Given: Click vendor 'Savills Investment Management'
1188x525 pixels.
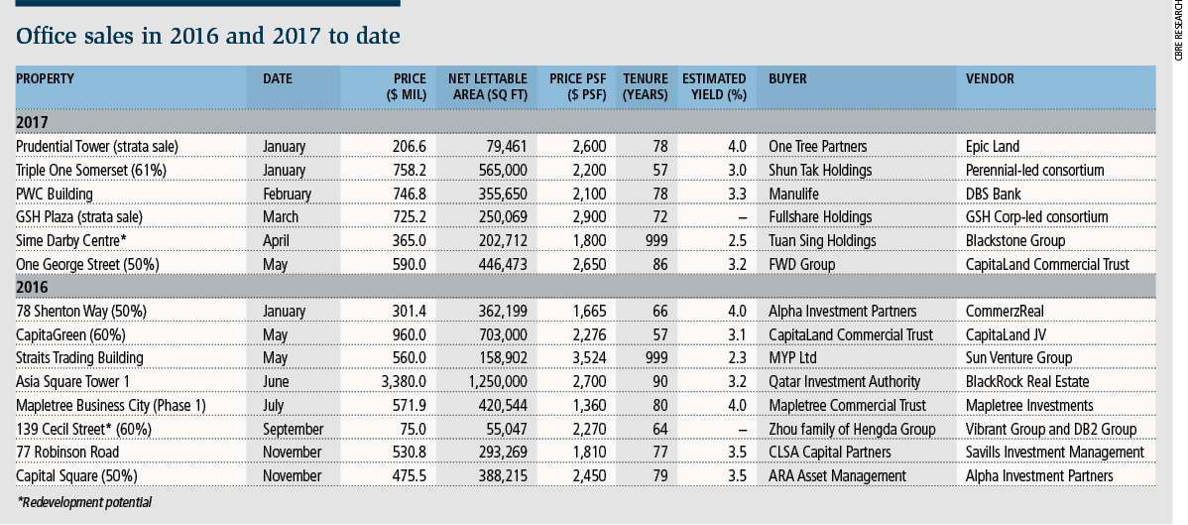Looking at the screenshot, I should (x=1055, y=453).
